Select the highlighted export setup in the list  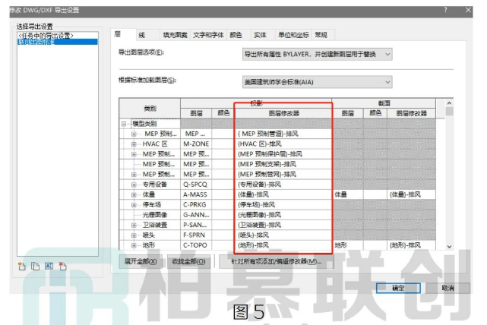tap(58, 42)
